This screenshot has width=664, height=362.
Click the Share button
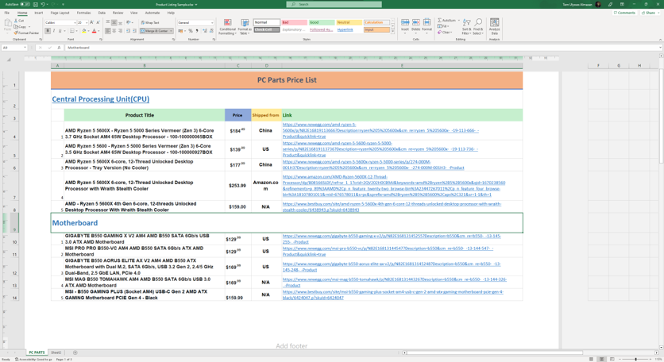pyautogui.click(x=649, y=13)
